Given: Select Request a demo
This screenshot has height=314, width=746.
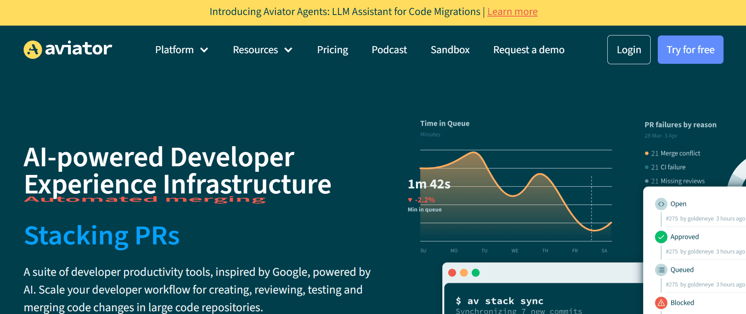Looking at the screenshot, I should click(x=529, y=50).
